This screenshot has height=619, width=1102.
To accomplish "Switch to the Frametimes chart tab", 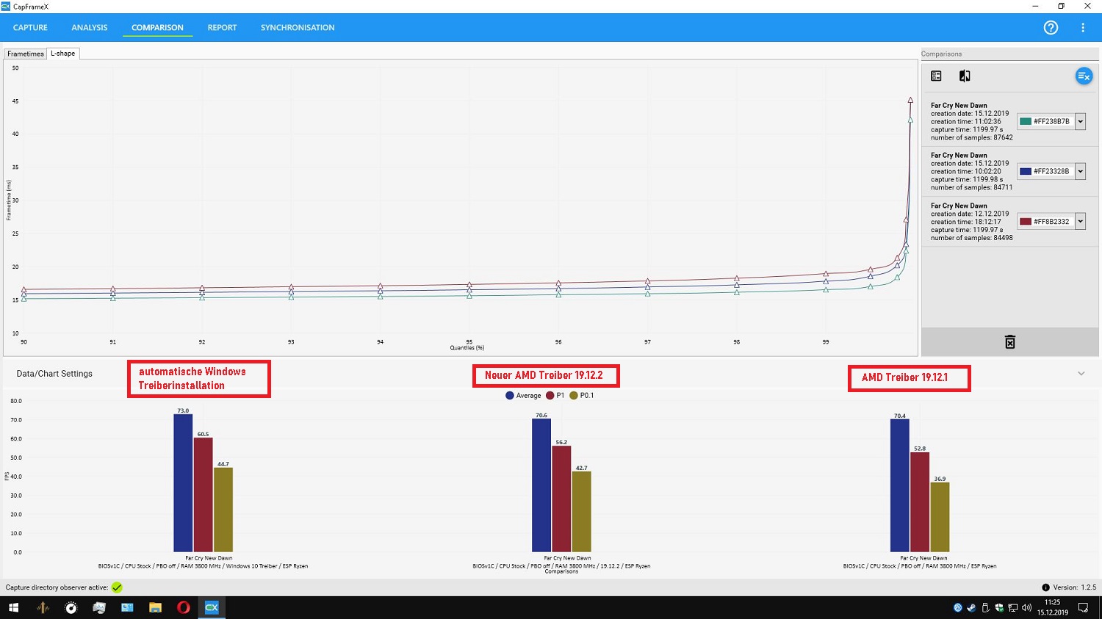I will point(26,54).
